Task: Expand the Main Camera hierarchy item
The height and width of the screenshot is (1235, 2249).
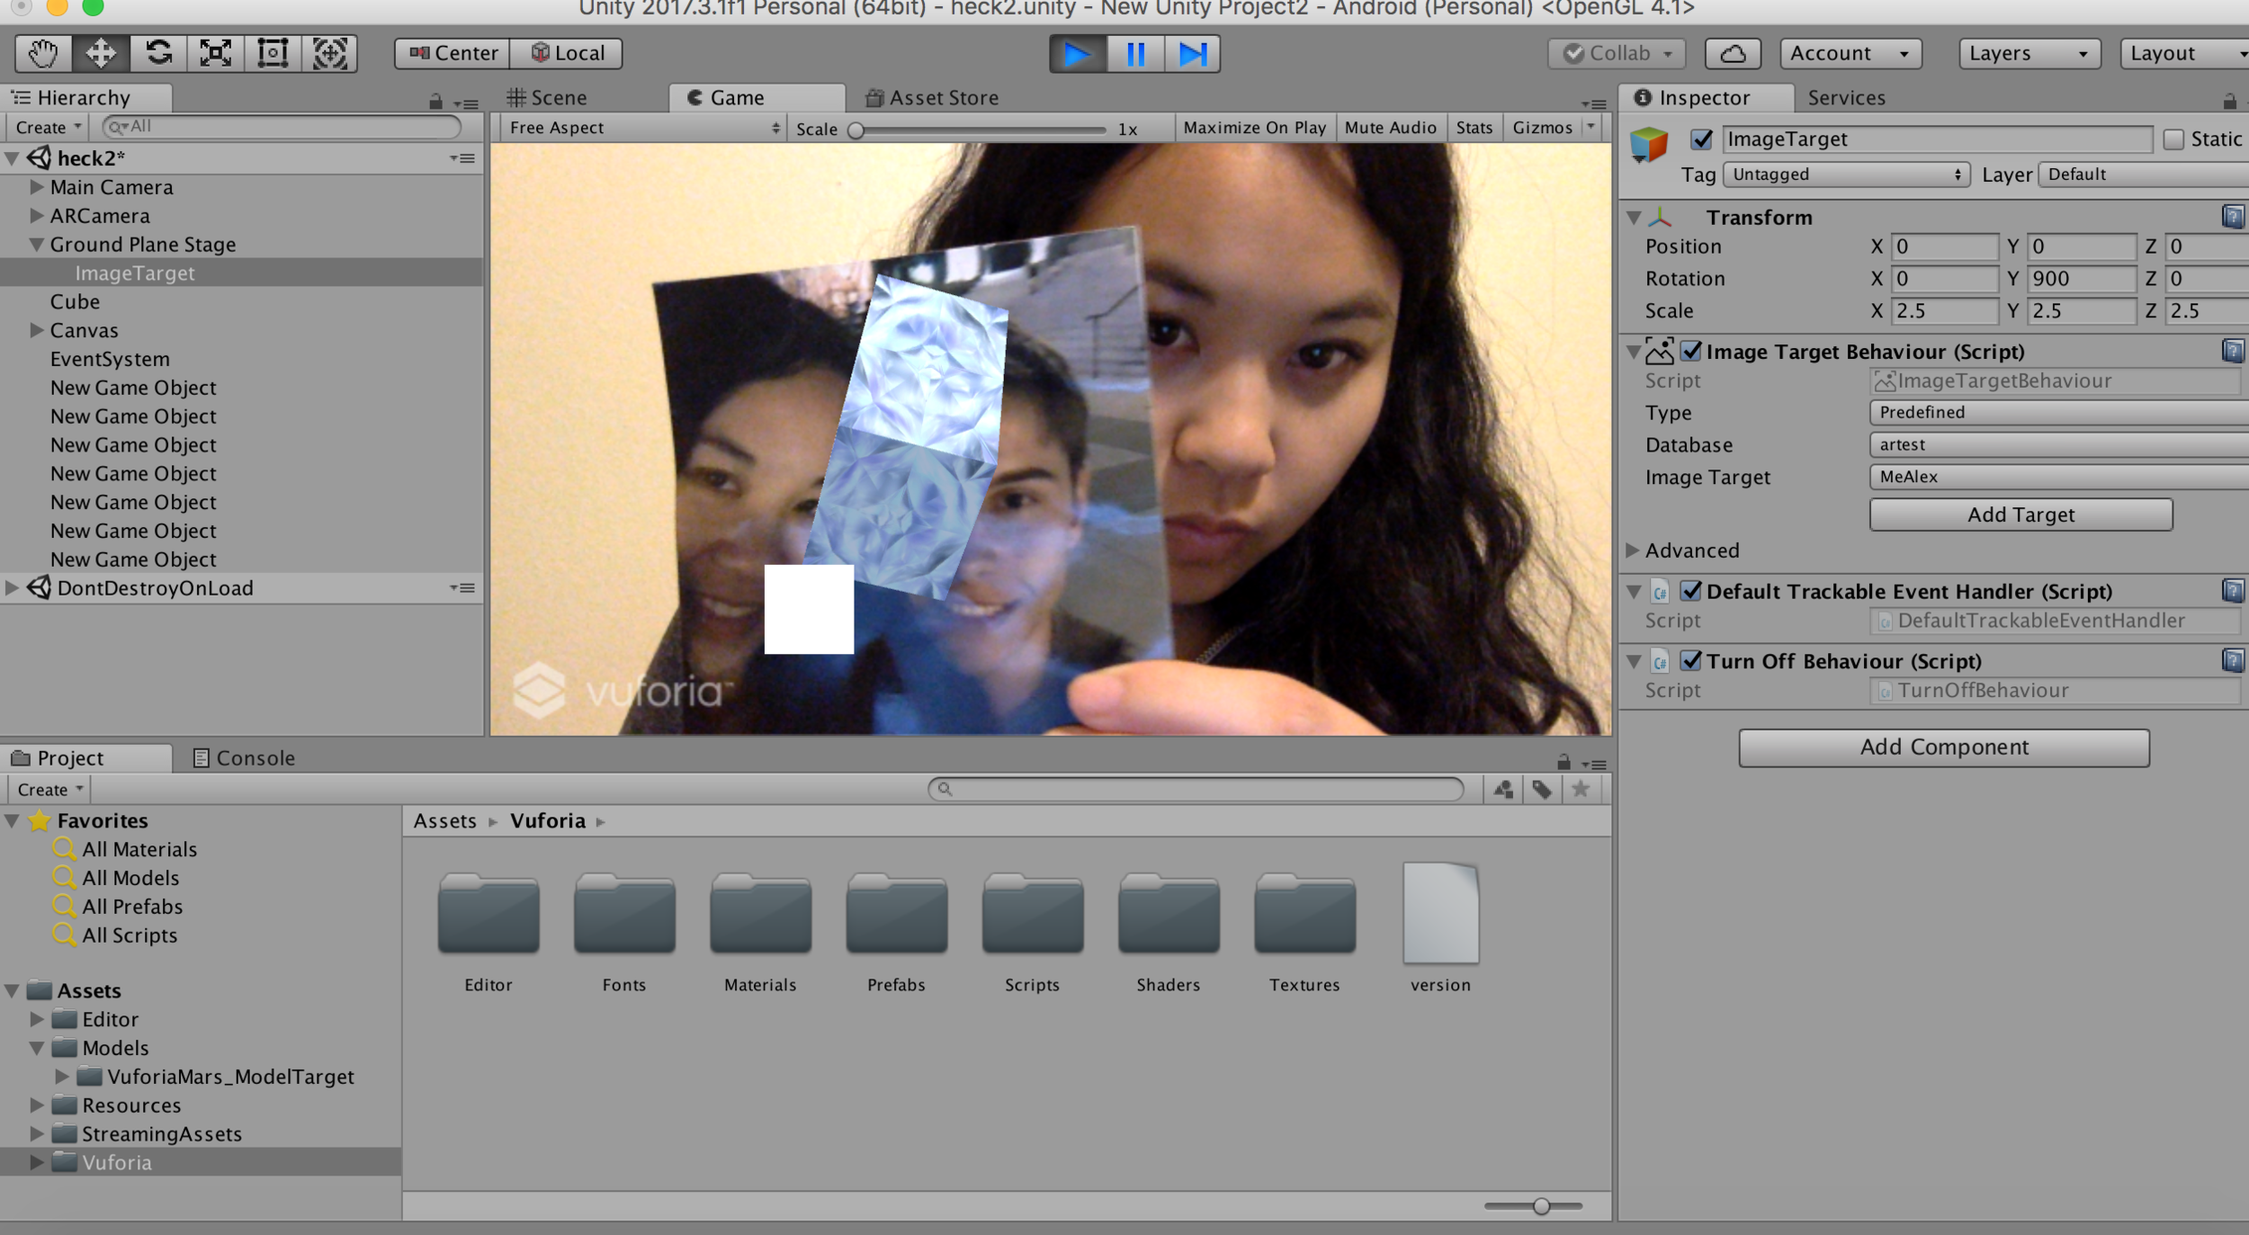Action: (x=36, y=187)
